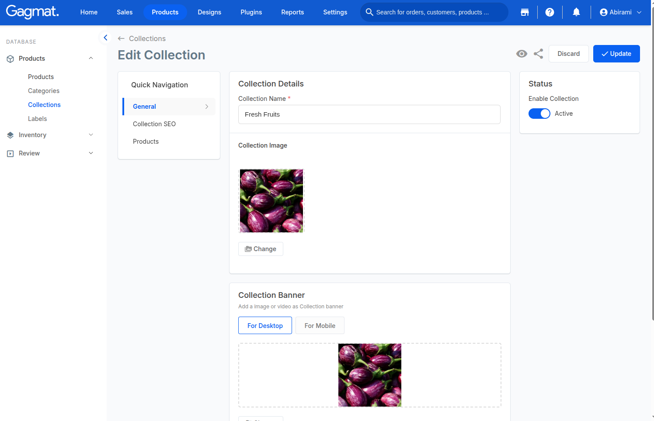Click the Inventory layers icon

click(10, 135)
